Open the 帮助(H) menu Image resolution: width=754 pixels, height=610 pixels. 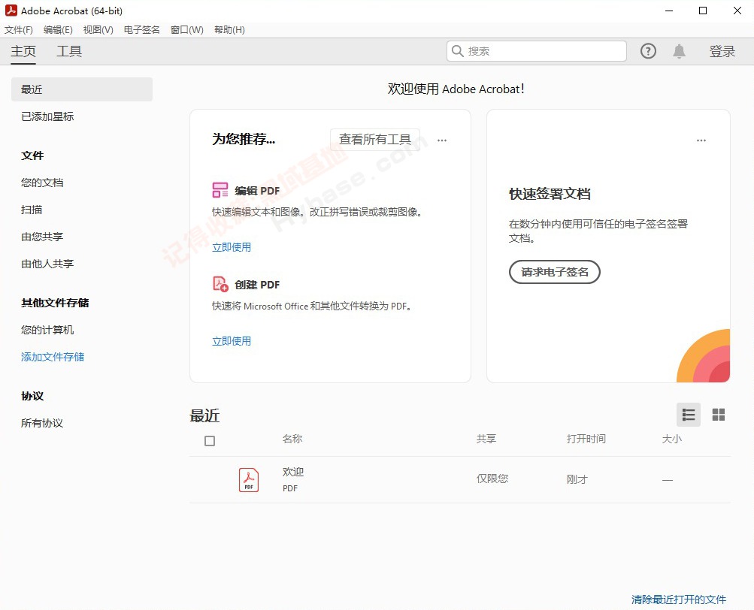[x=229, y=30]
